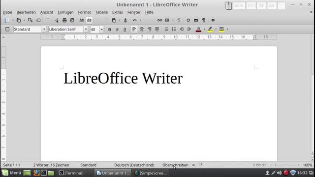Apply yellow text highlighting
This screenshot has height=177, width=315.
point(210,29)
